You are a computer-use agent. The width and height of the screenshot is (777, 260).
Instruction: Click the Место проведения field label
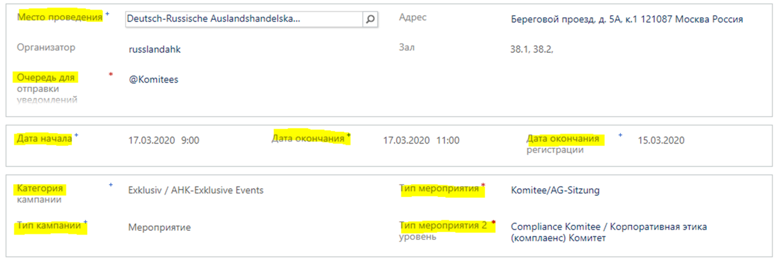(x=60, y=17)
